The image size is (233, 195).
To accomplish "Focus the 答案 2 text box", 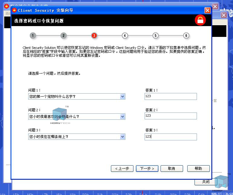I will (170, 116).
